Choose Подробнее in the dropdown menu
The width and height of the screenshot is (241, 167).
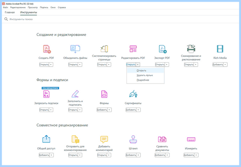[145, 80]
